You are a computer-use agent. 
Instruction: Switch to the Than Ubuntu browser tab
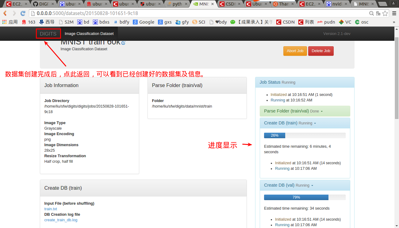tap(284, 4)
